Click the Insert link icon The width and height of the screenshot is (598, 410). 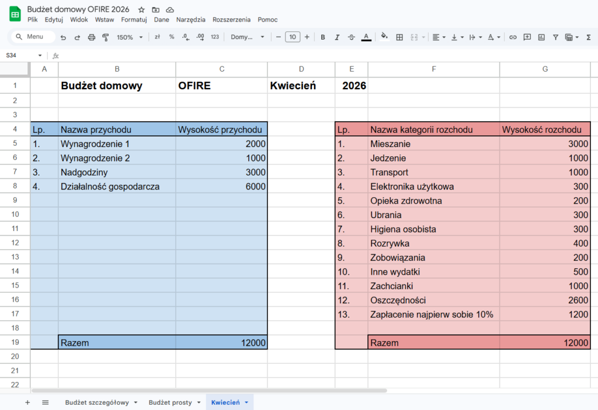click(x=513, y=37)
